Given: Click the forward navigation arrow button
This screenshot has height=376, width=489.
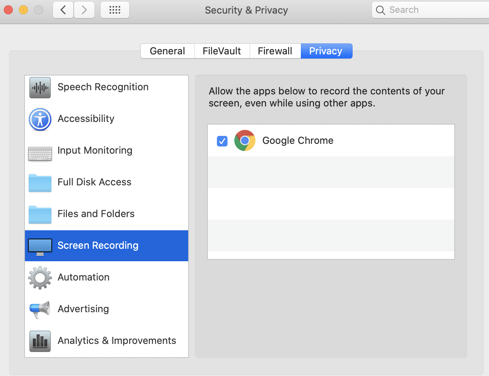Looking at the screenshot, I should pos(84,10).
